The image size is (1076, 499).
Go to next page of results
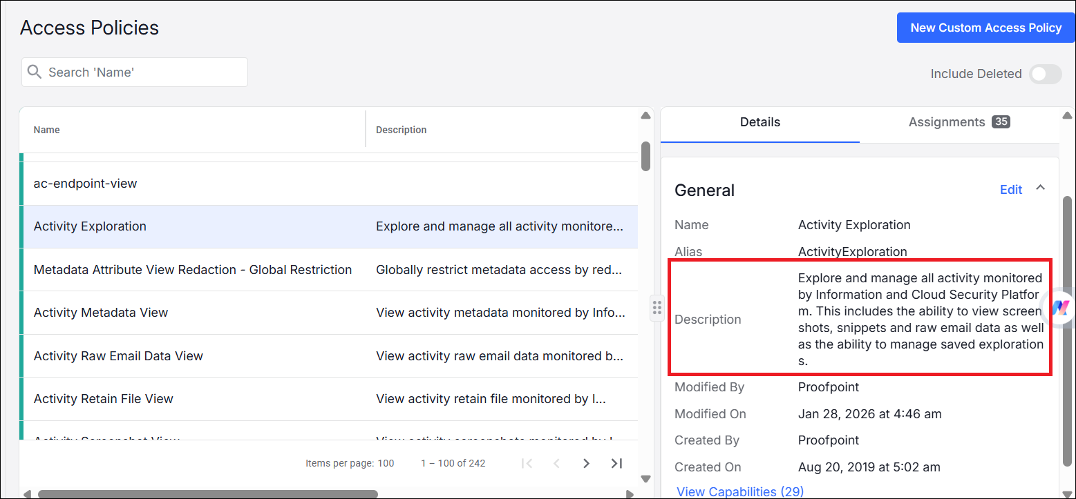[x=586, y=463]
